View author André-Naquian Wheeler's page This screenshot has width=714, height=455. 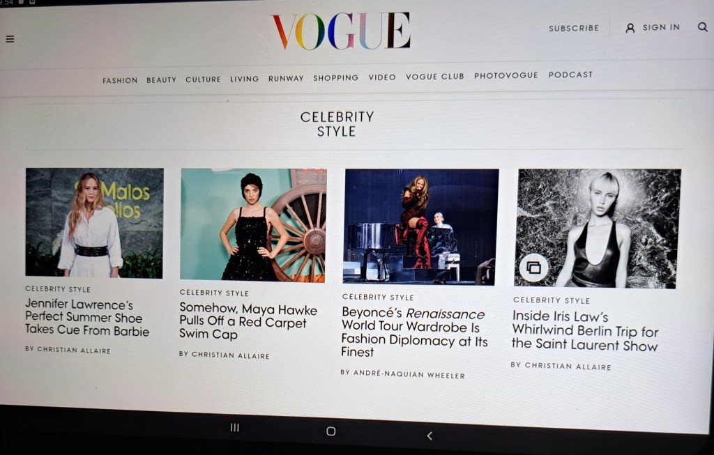[403, 374]
